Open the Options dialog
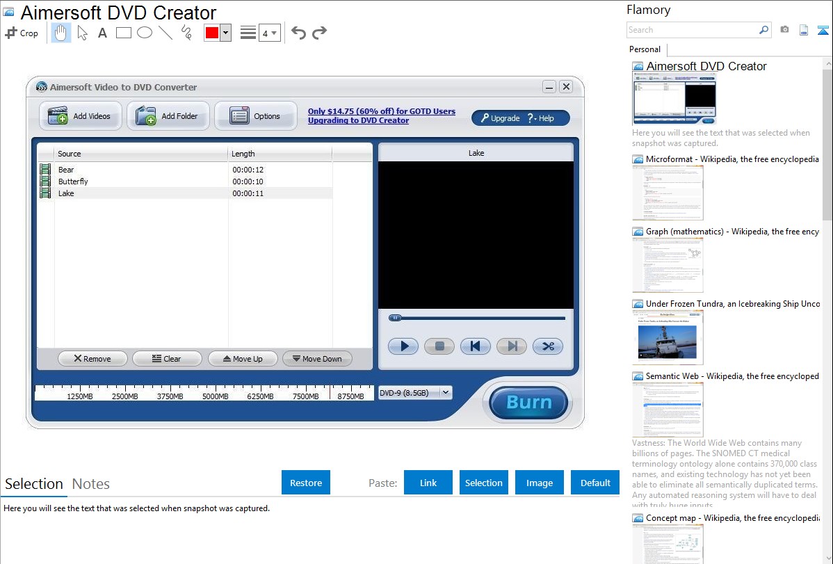This screenshot has height=564, width=833. click(x=255, y=116)
